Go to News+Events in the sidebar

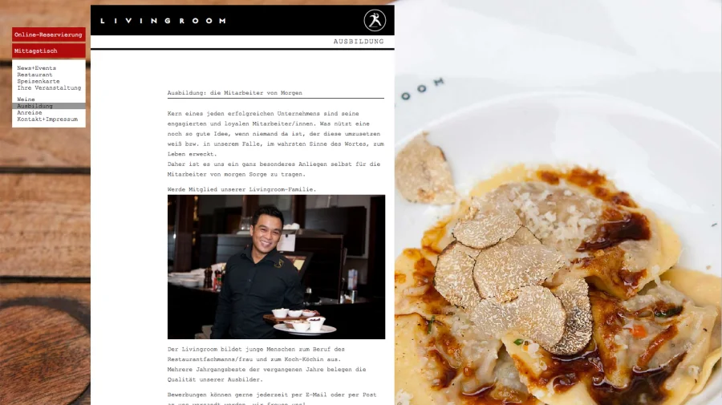click(36, 68)
